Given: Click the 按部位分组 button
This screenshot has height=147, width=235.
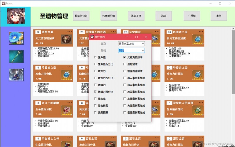Looking at the screenshot, I should tap(81, 16).
